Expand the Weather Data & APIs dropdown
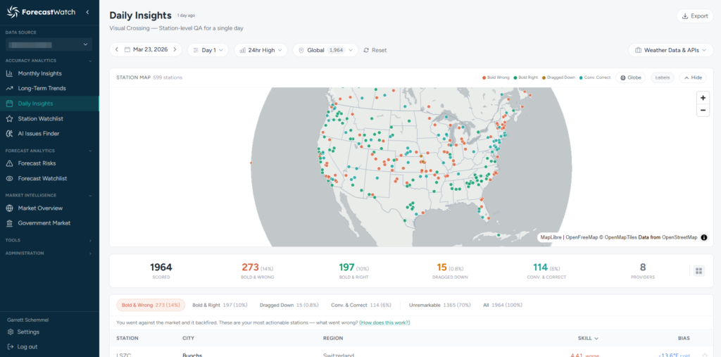 click(670, 50)
